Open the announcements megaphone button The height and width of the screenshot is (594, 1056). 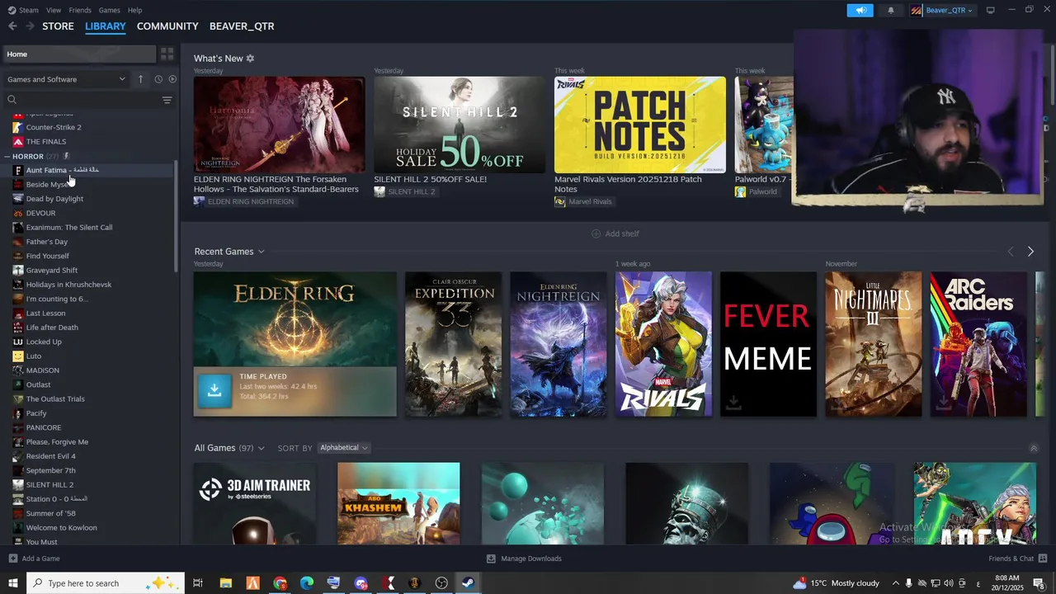(x=860, y=10)
